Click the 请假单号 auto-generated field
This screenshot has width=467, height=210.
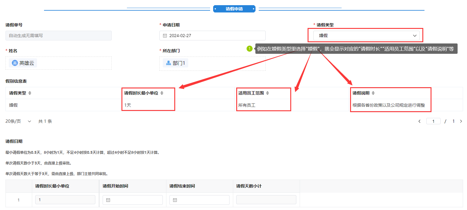click(59, 36)
